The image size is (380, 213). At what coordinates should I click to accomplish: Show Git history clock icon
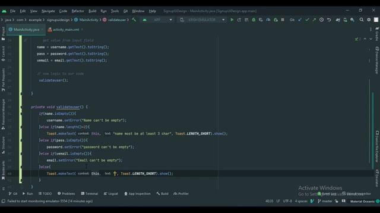pyautogui.click(x=321, y=20)
